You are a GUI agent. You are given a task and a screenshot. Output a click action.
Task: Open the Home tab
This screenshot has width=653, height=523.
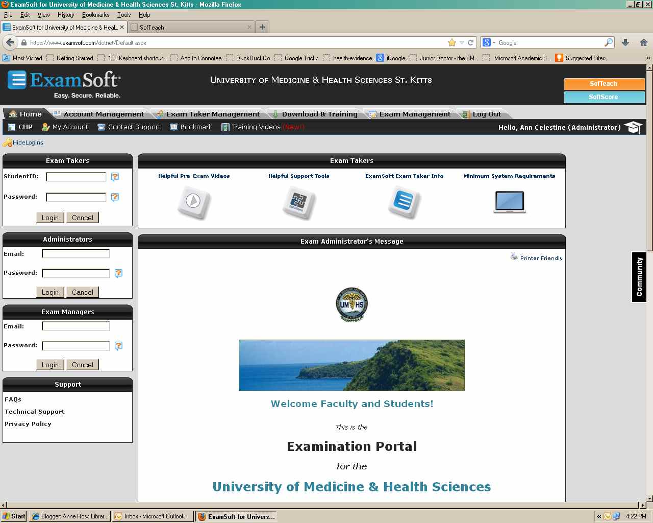coord(26,114)
